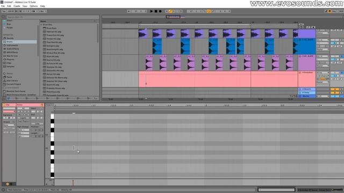Open the MIDI Effects category
This screenshot has width=344, height=193.
point(12,53)
